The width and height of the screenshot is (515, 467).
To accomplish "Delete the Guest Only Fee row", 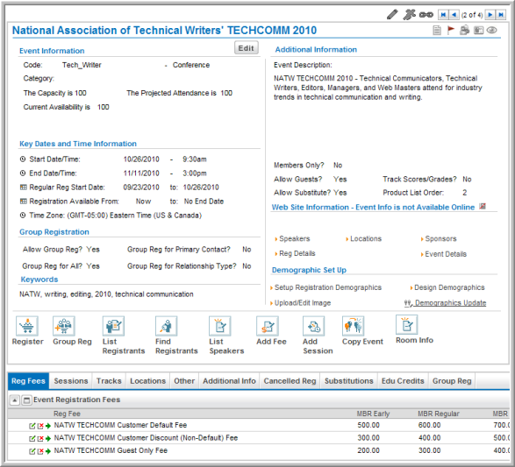I will tap(40, 451).
